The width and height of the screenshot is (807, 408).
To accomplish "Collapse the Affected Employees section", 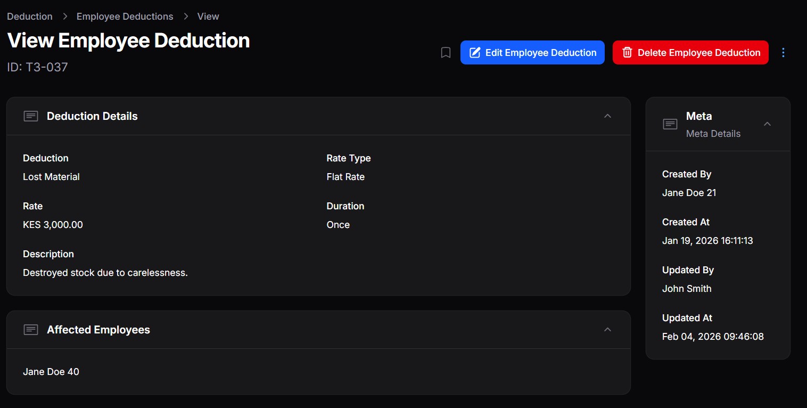I will tap(607, 330).
